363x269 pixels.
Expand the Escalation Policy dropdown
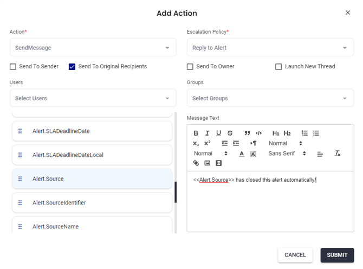point(270,48)
